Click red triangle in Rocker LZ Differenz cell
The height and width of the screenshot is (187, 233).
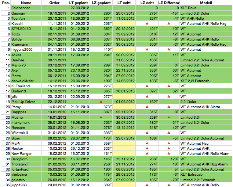169,148
